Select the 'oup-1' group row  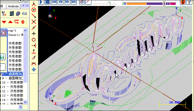pos(12,31)
